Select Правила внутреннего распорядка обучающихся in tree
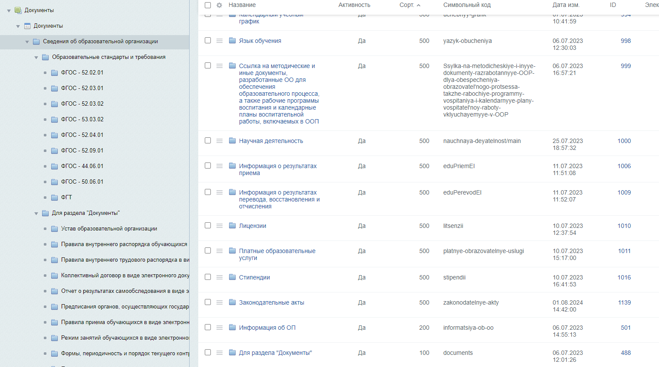Screen dimensions: 659x367 coord(124,244)
